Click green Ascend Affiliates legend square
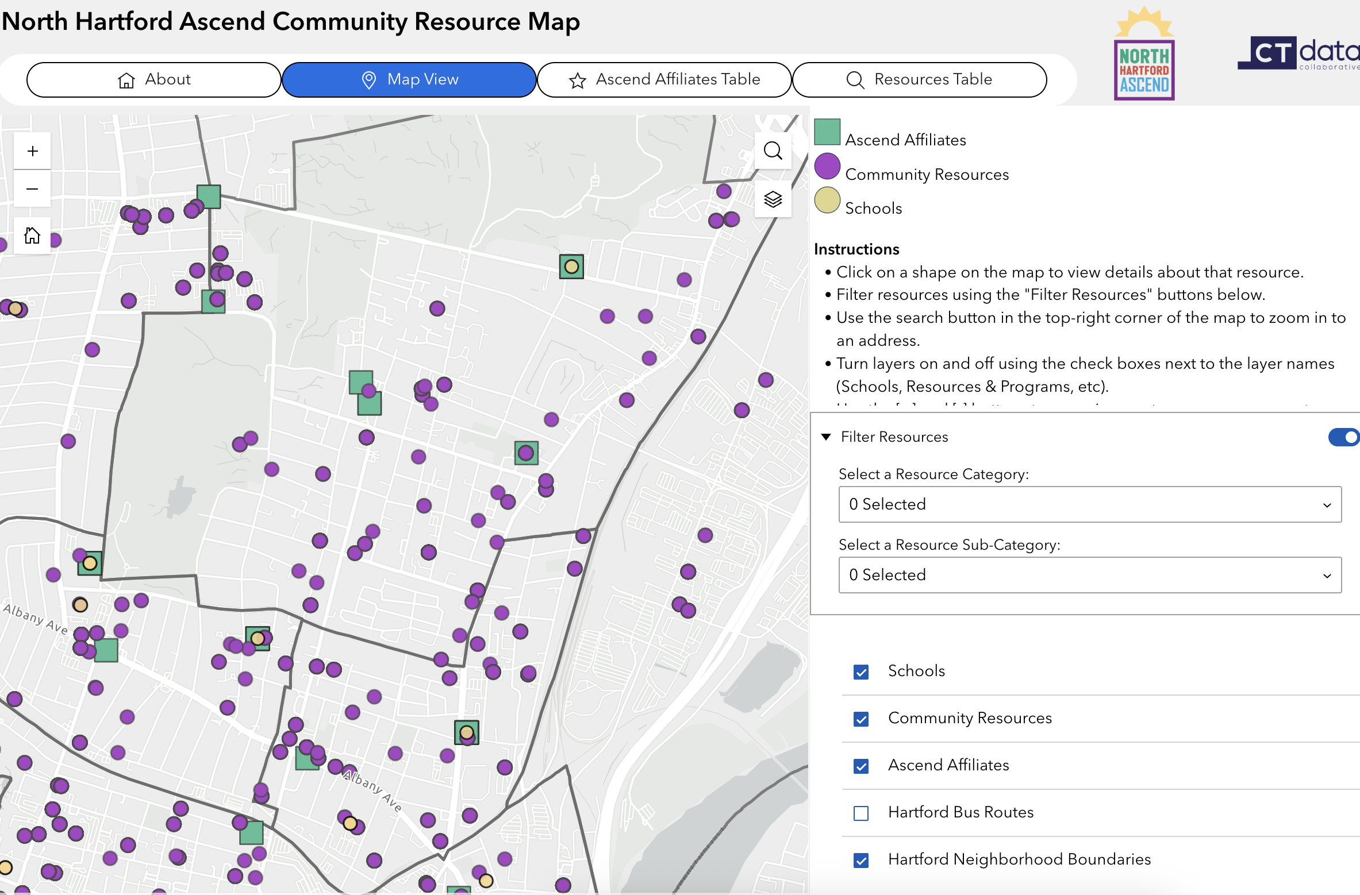Image resolution: width=1360 pixels, height=895 pixels. pos(827,132)
